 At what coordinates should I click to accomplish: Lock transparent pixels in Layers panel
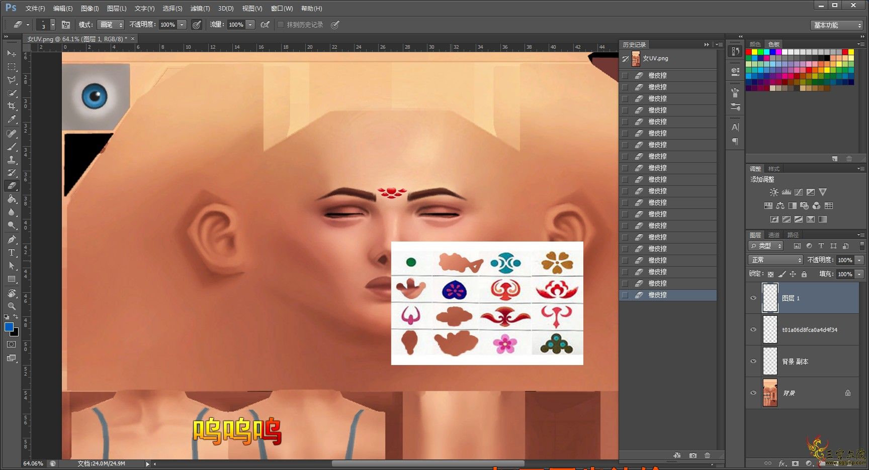tap(770, 274)
